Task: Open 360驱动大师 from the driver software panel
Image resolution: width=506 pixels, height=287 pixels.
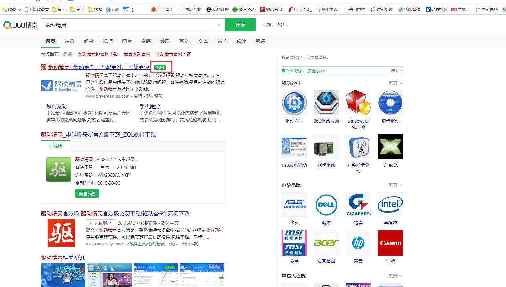Action: coord(326,102)
